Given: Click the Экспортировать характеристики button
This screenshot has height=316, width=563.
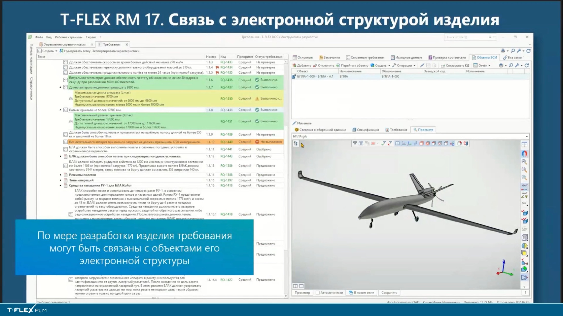Looking at the screenshot, I should point(116,51).
